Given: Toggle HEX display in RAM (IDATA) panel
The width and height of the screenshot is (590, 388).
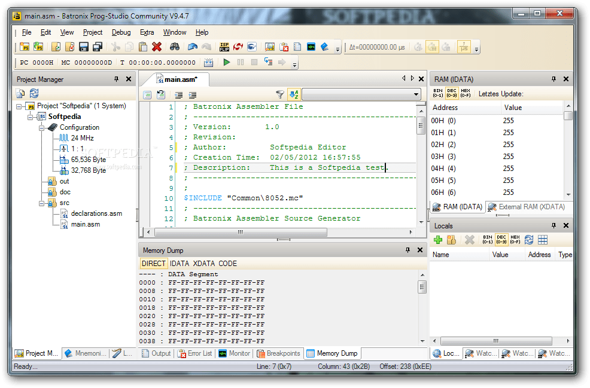Looking at the screenshot, I should (x=466, y=93).
